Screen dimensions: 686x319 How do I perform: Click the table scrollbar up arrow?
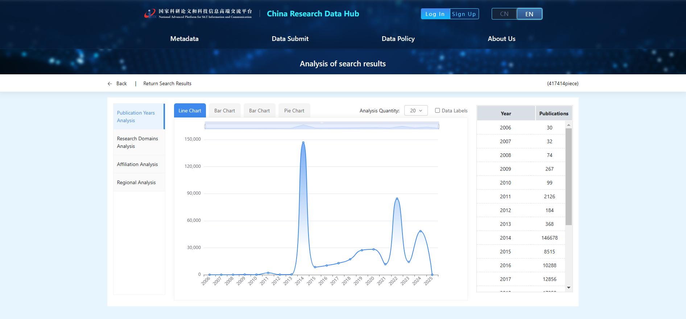[569, 125]
